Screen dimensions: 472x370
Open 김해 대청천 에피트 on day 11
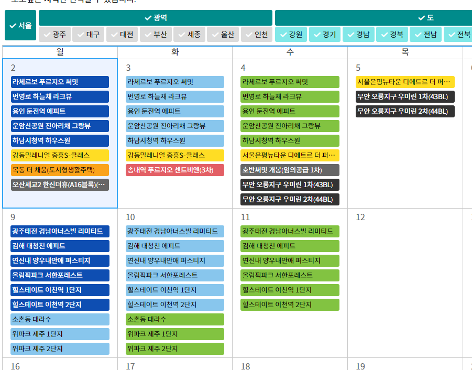pyautogui.click(x=290, y=246)
